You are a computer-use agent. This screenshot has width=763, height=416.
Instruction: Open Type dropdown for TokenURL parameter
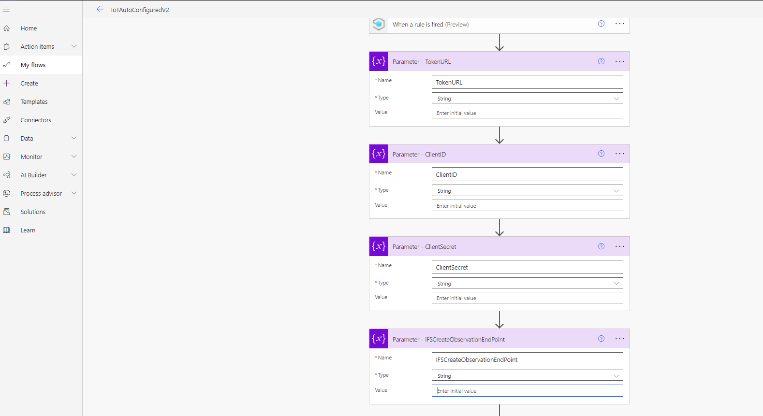click(527, 99)
